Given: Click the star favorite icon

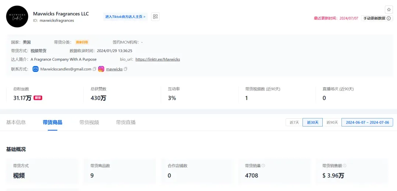Looking at the screenshot, I should tap(389, 10).
